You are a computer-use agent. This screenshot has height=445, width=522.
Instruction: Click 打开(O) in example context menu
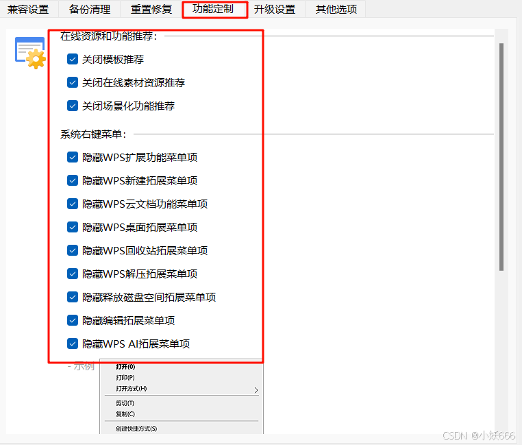(125, 367)
